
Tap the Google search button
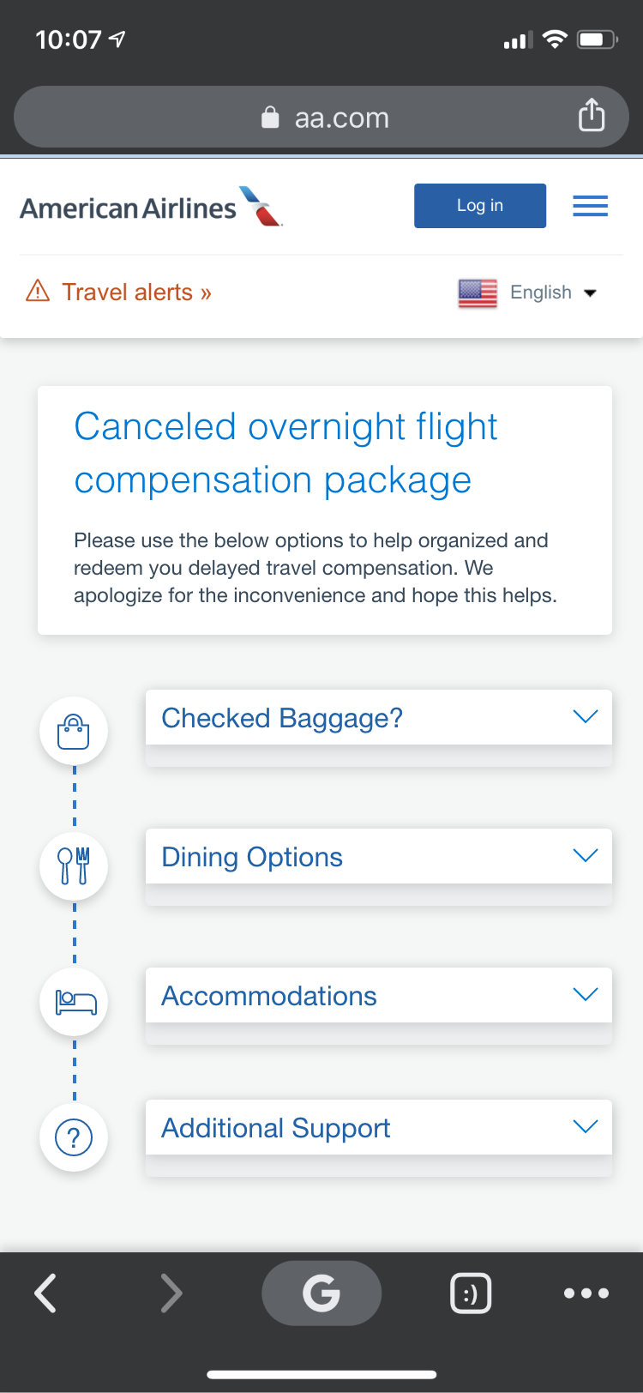321,1293
